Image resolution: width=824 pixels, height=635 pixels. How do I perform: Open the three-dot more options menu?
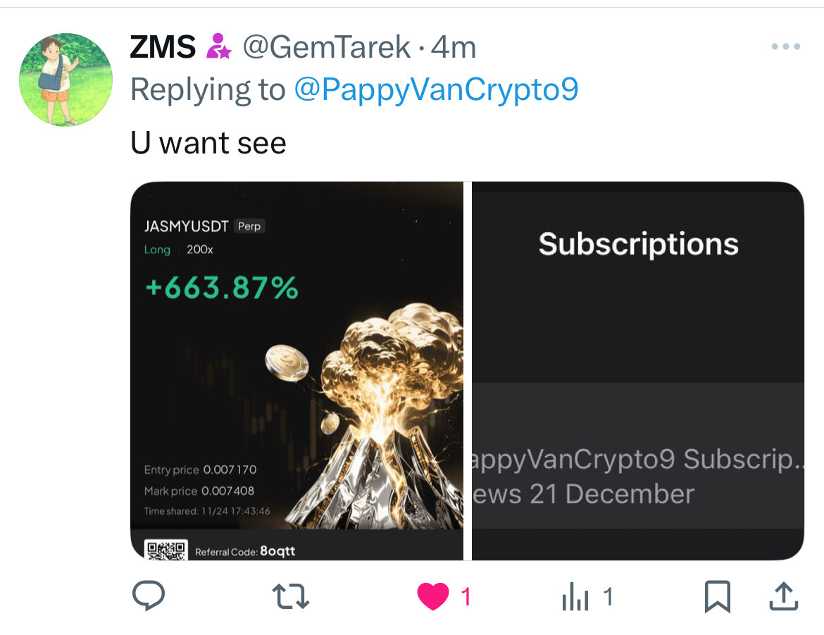(x=786, y=46)
